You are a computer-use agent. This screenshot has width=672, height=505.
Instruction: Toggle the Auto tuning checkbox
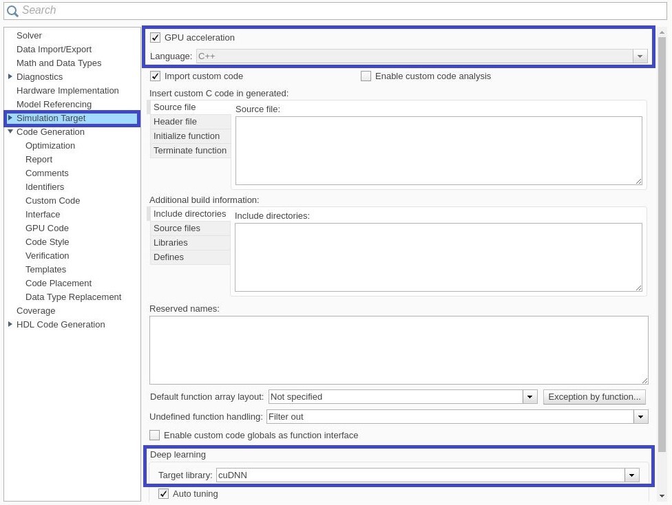[x=163, y=493]
